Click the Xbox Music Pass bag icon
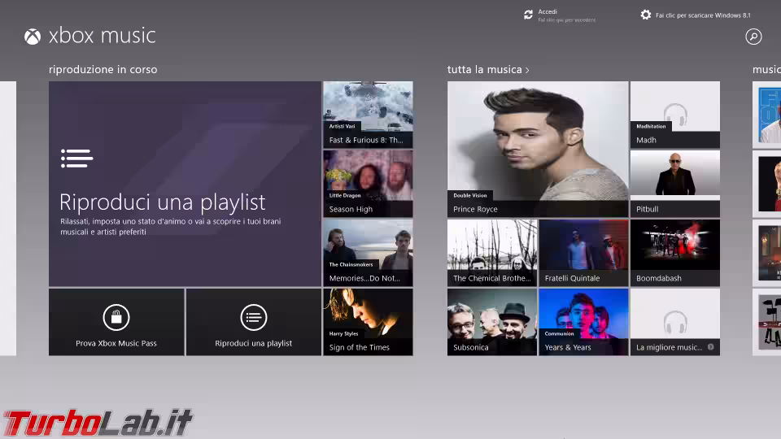Image resolution: width=781 pixels, height=439 pixels. 116,317
